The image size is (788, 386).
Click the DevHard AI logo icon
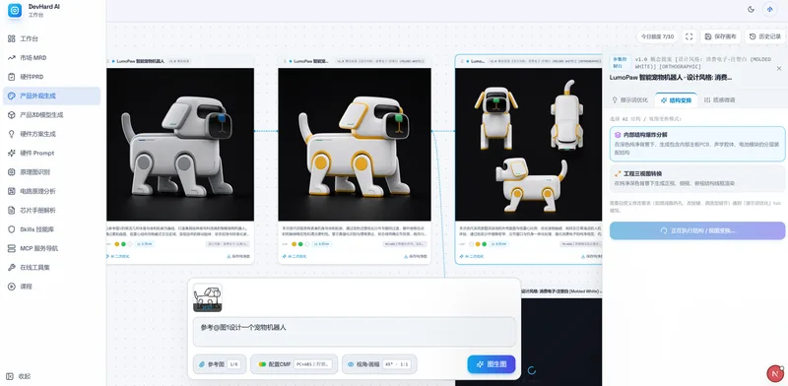tap(15, 11)
